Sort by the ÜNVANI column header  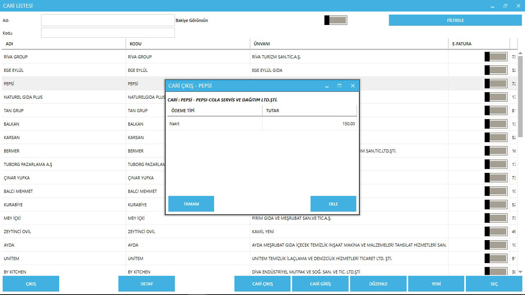point(349,44)
